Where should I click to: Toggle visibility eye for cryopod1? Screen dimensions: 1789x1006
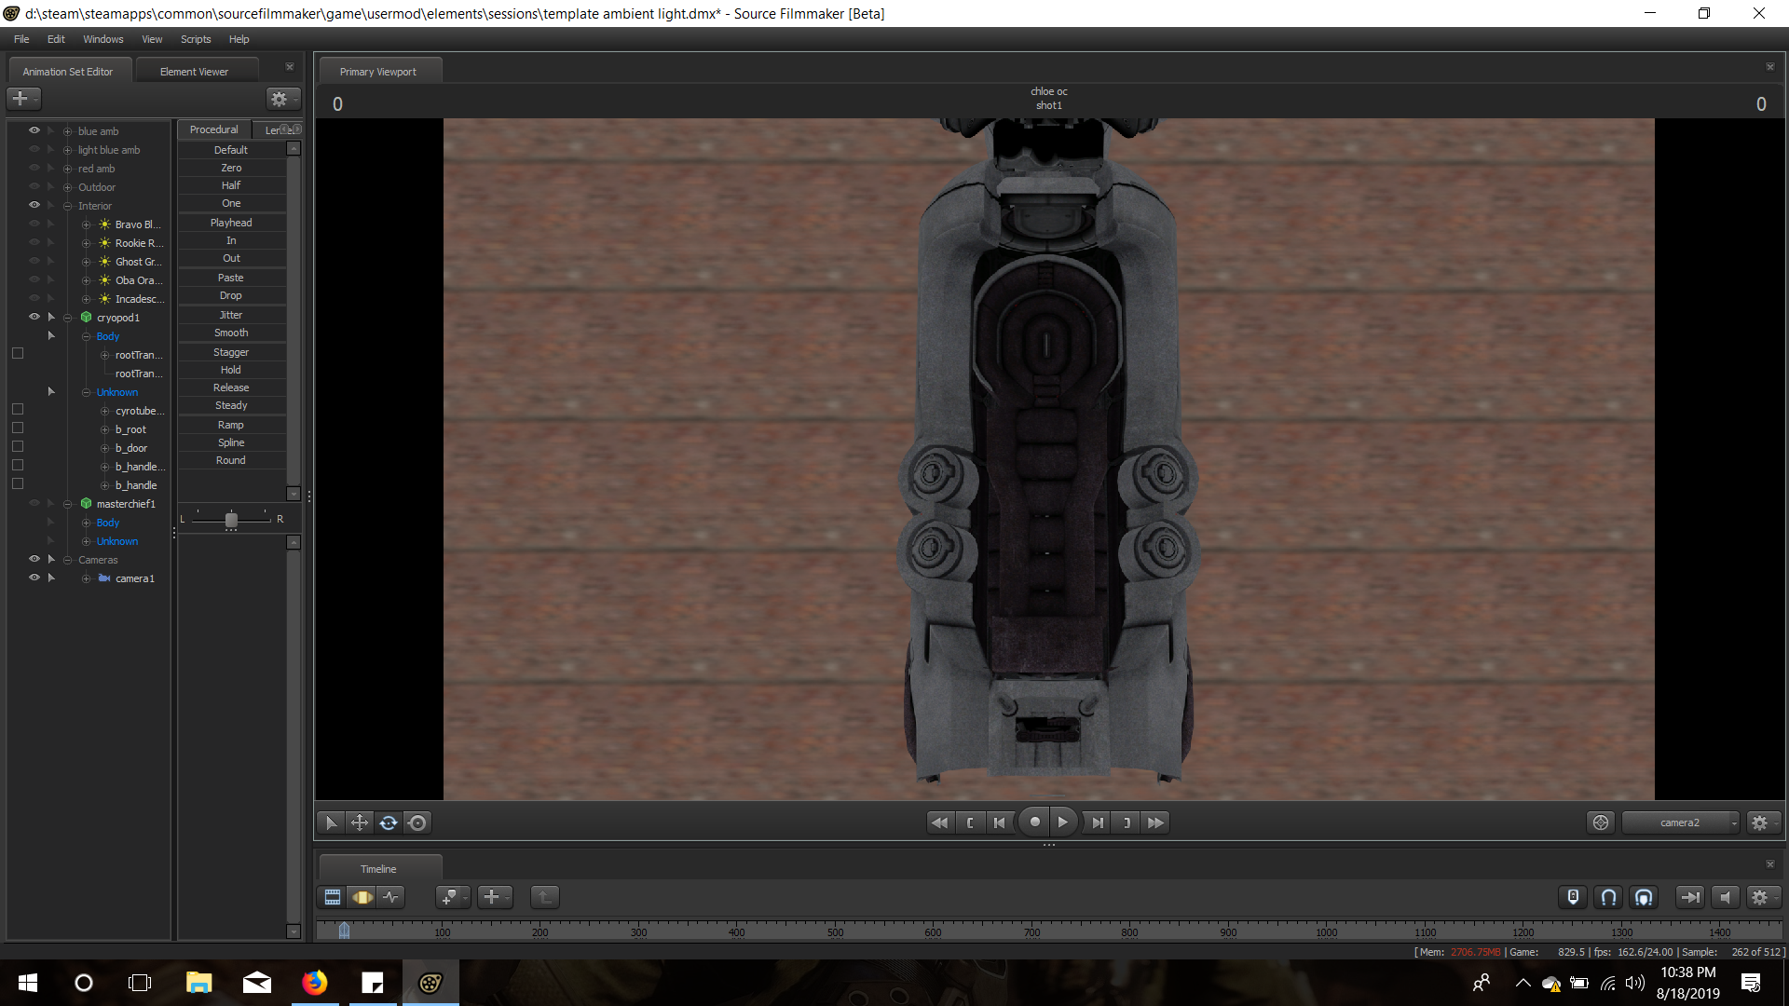pyautogui.click(x=34, y=317)
